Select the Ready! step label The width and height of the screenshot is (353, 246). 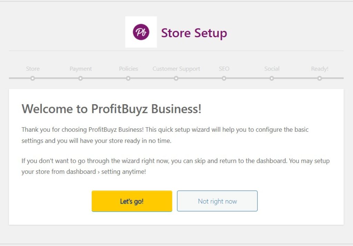click(x=320, y=69)
